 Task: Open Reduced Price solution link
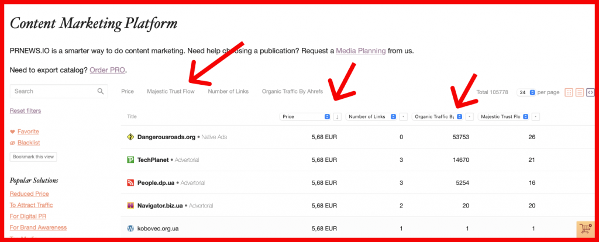pos(29,194)
